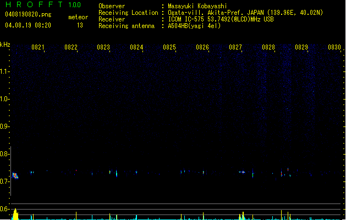
Task: Click the 0830 time marker
Action: click(x=334, y=47)
